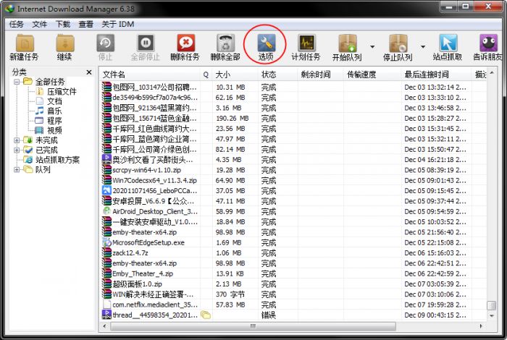507x340 pixels.
Task: Click the horizontal scrollbar thumb
Action: coord(253,326)
